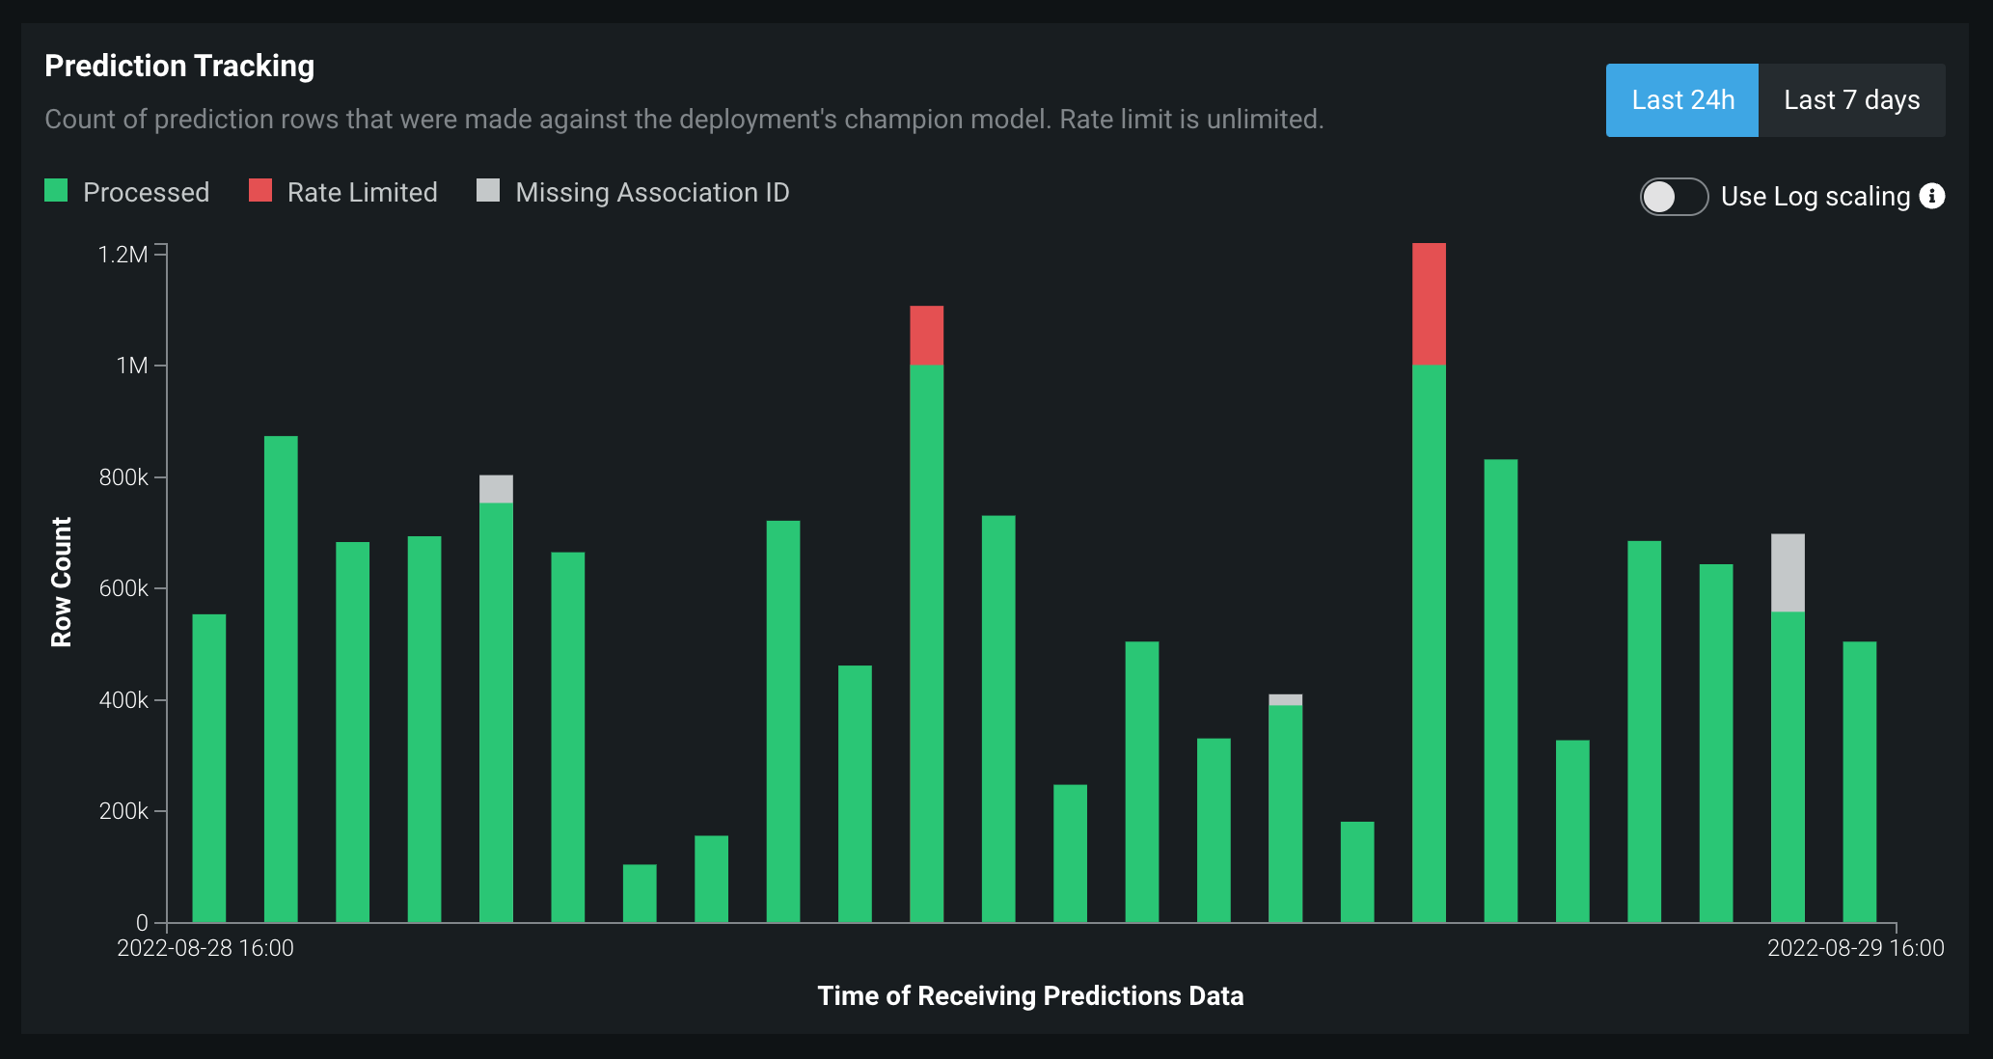Click the green Processed legend swatch
Viewport: 1993px width, 1059px height.
[56, 191]
